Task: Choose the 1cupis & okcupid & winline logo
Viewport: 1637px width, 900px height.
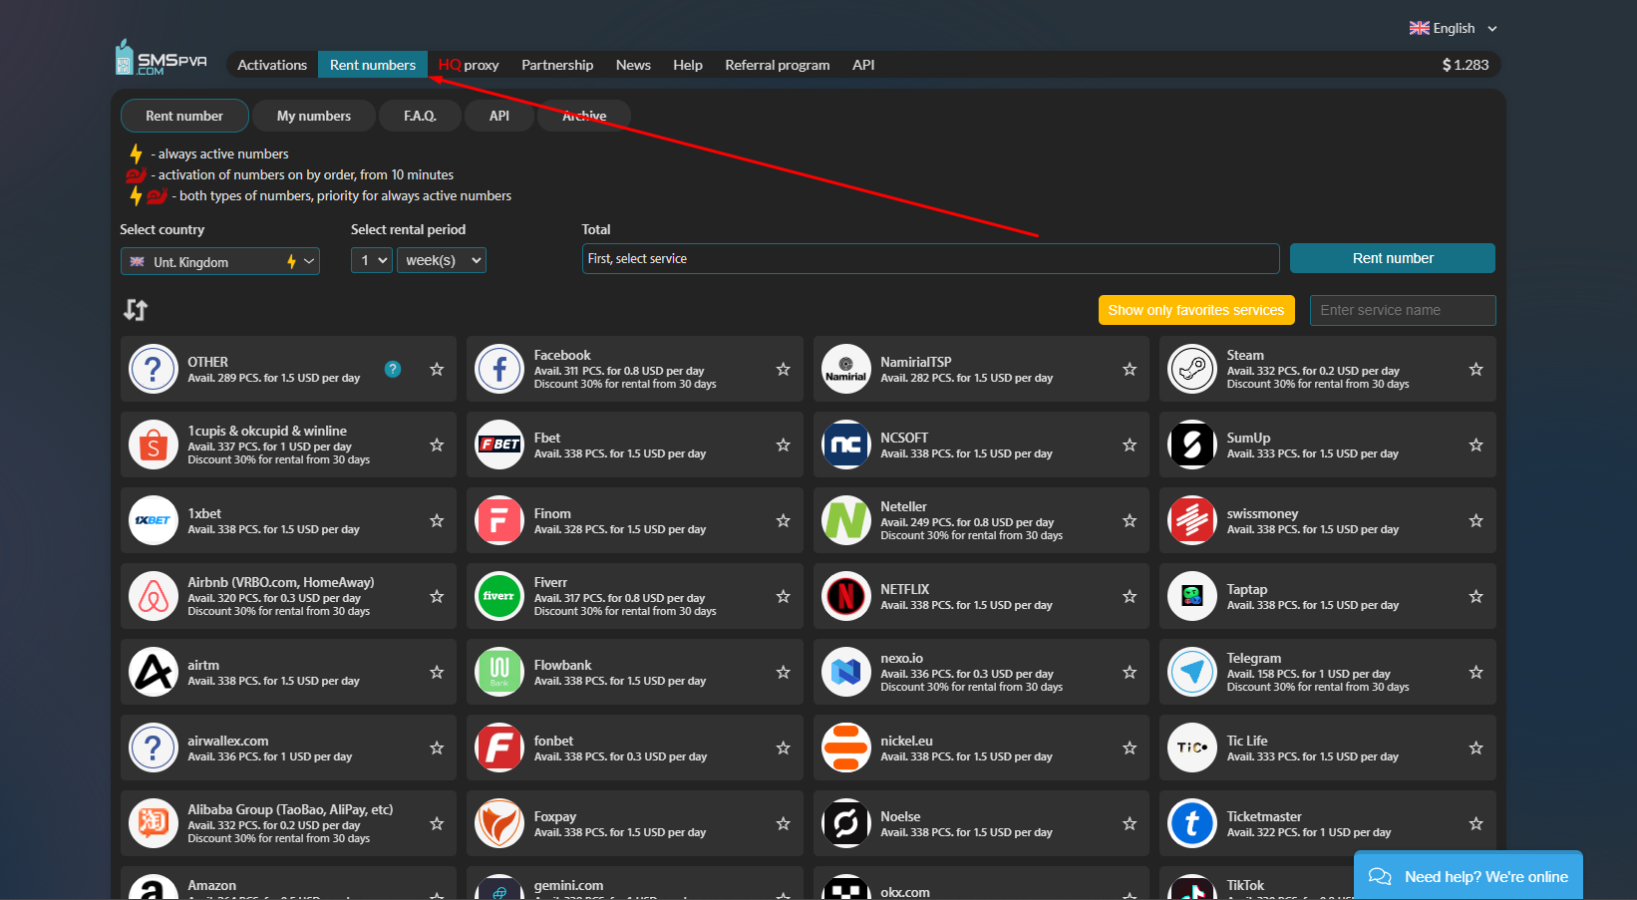Action: click(x=154, y=445)
